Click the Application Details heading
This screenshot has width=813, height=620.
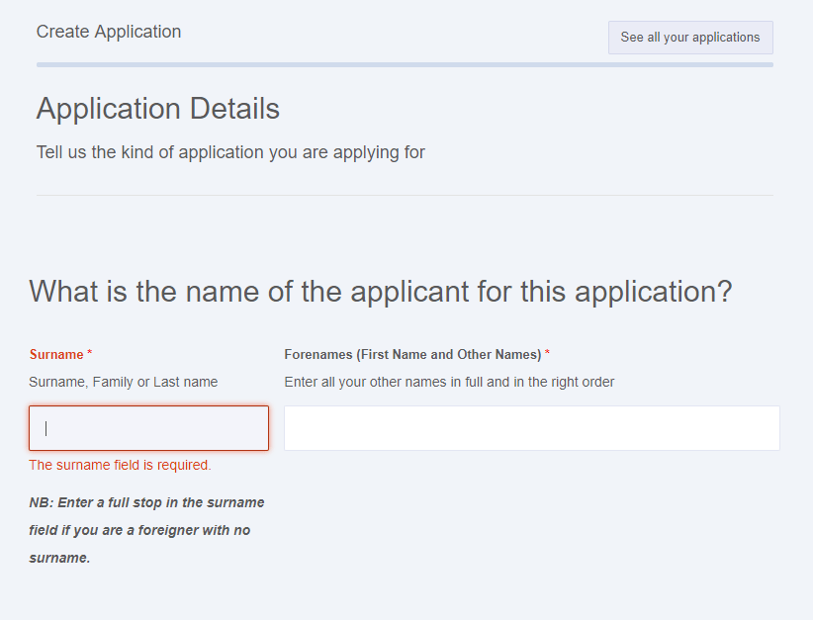[158, 109]
